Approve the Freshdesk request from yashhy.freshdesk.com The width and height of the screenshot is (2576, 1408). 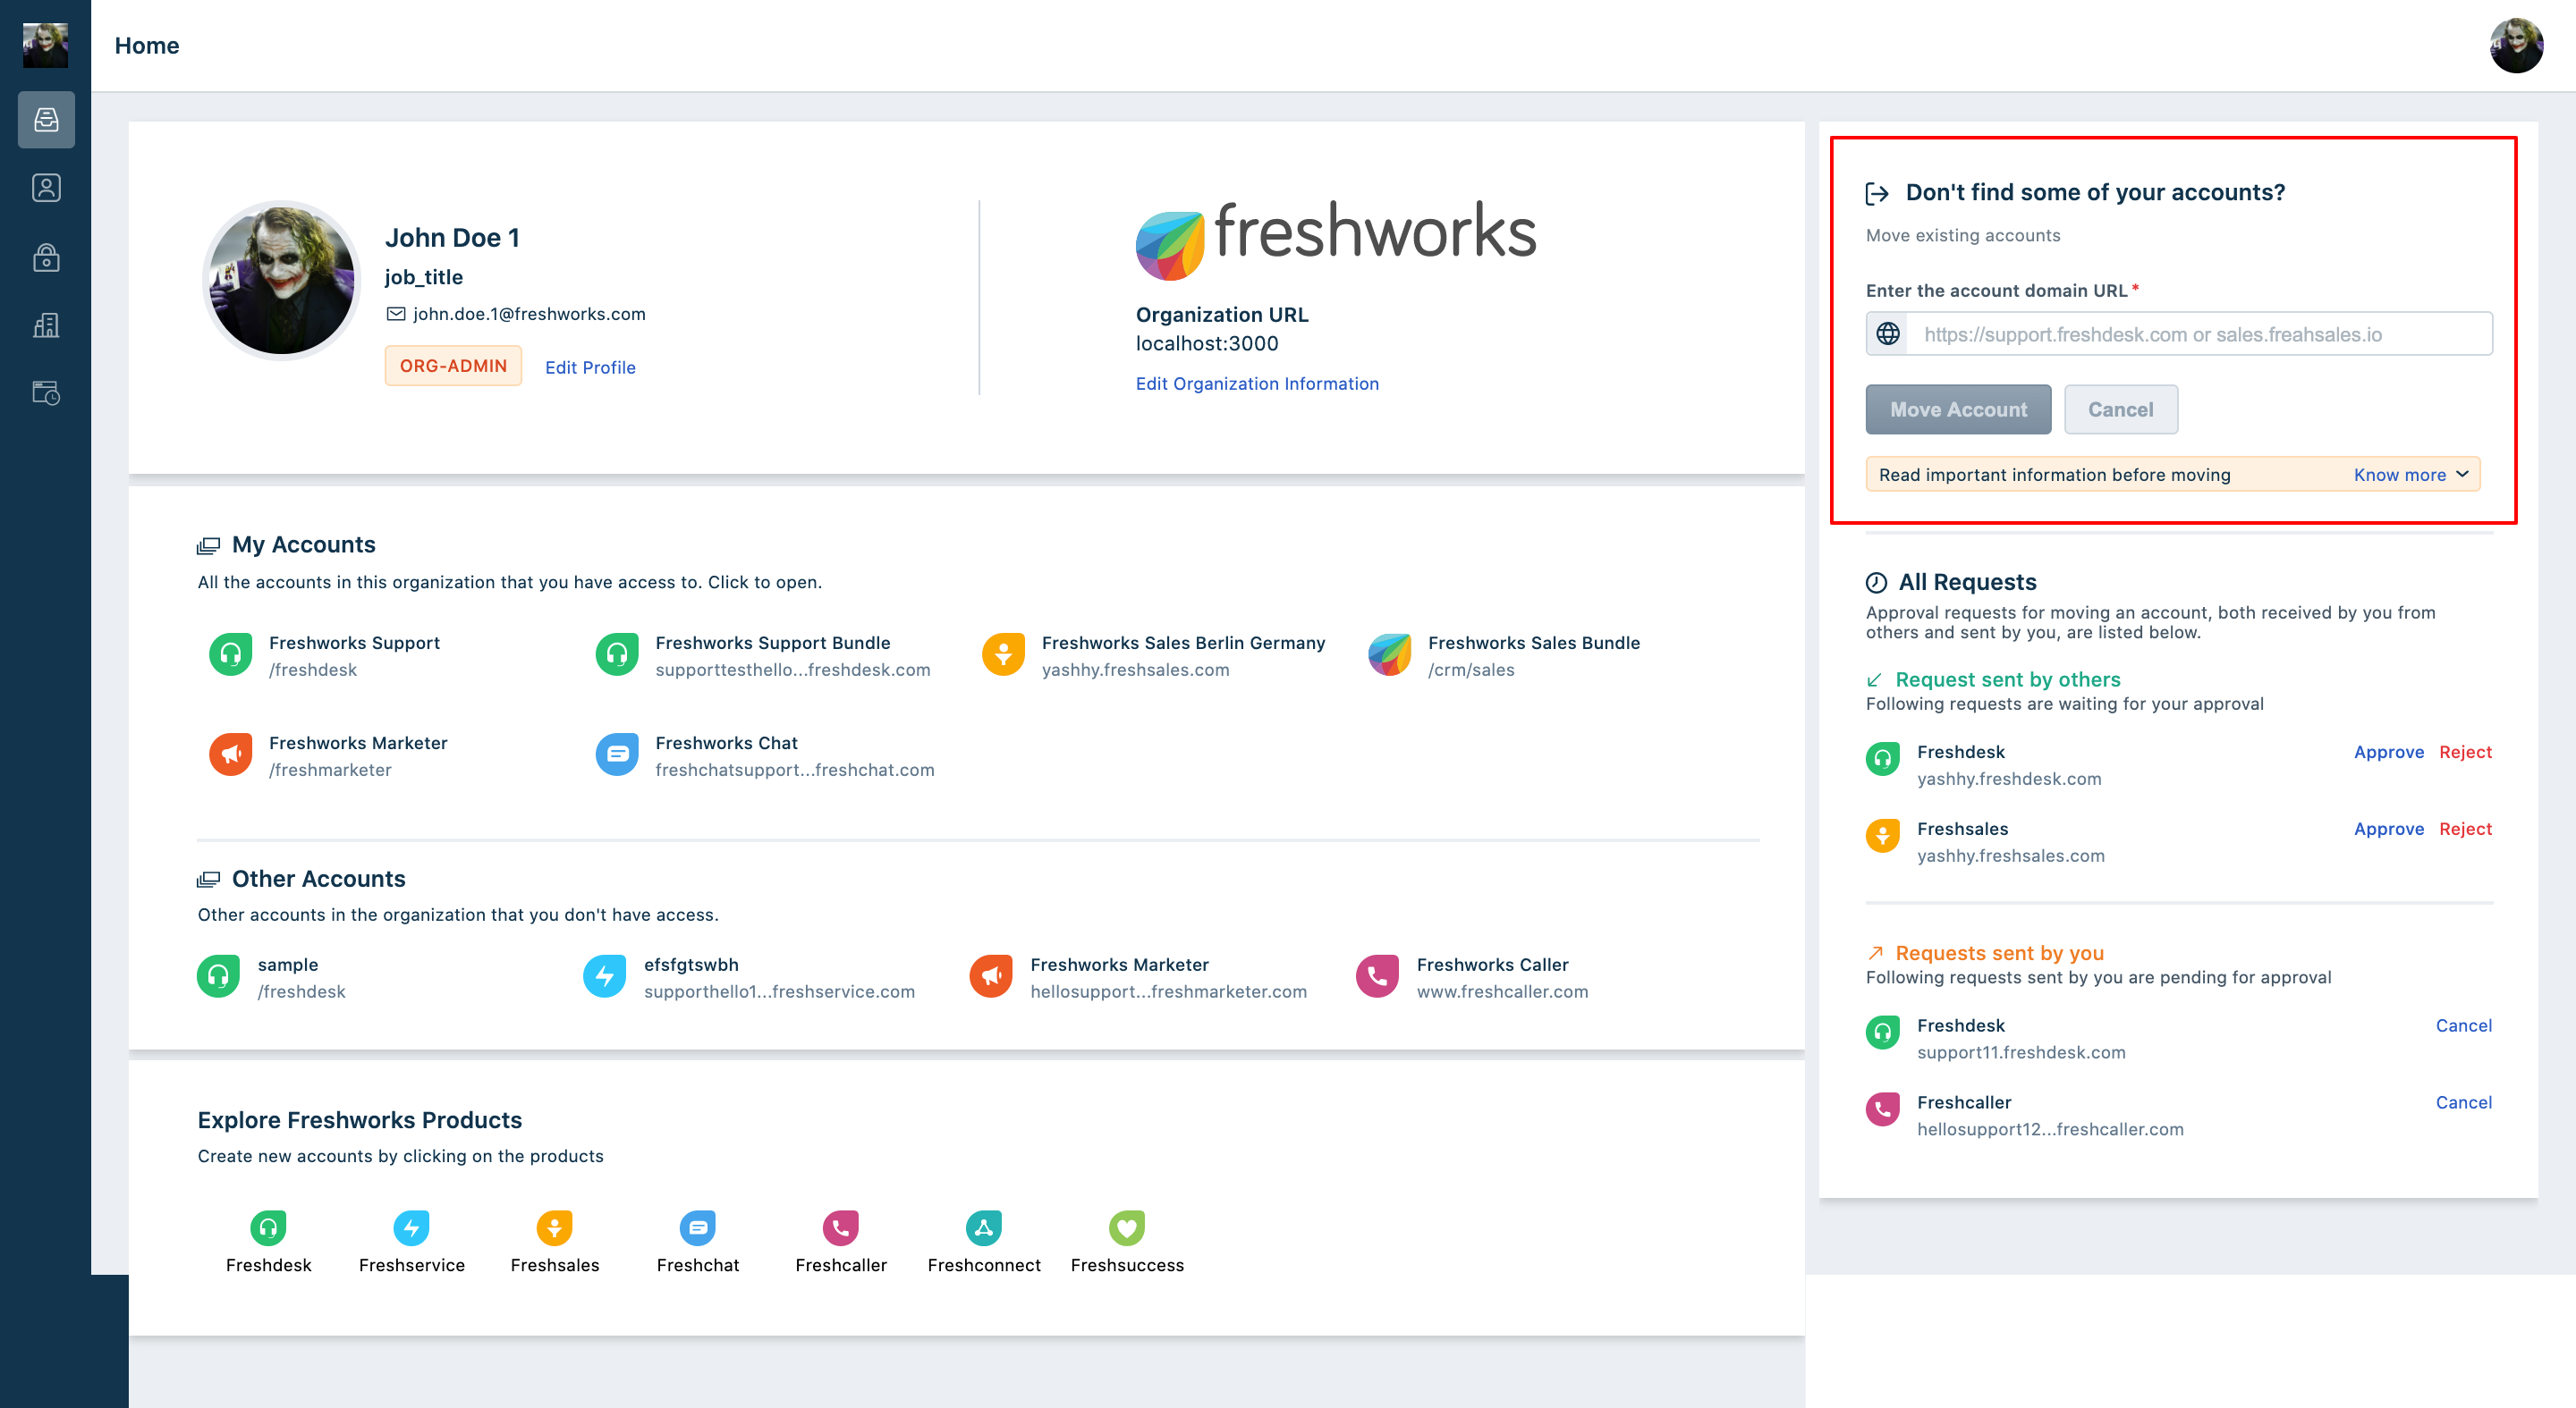(2389, 752)
